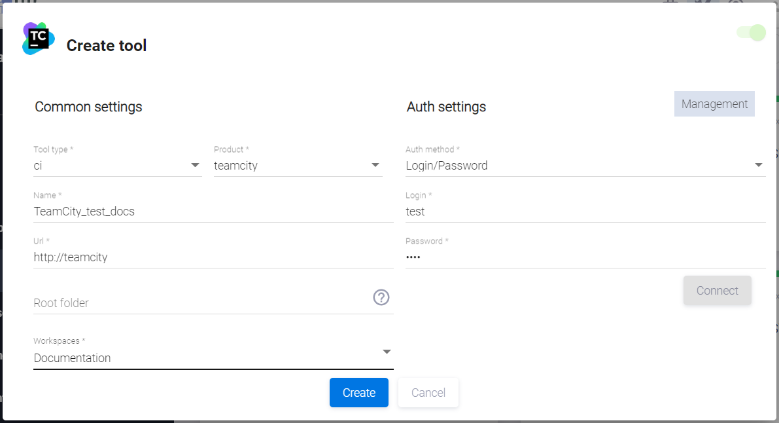Click the Create tool dialog title
779x423 pixels.
pos(107,45)
